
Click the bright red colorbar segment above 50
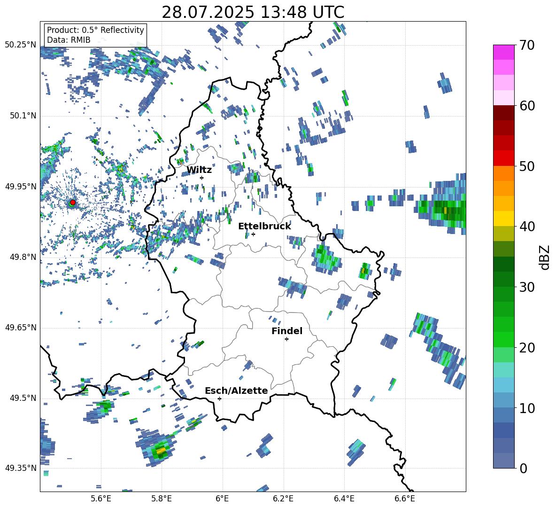click(503, 158)
